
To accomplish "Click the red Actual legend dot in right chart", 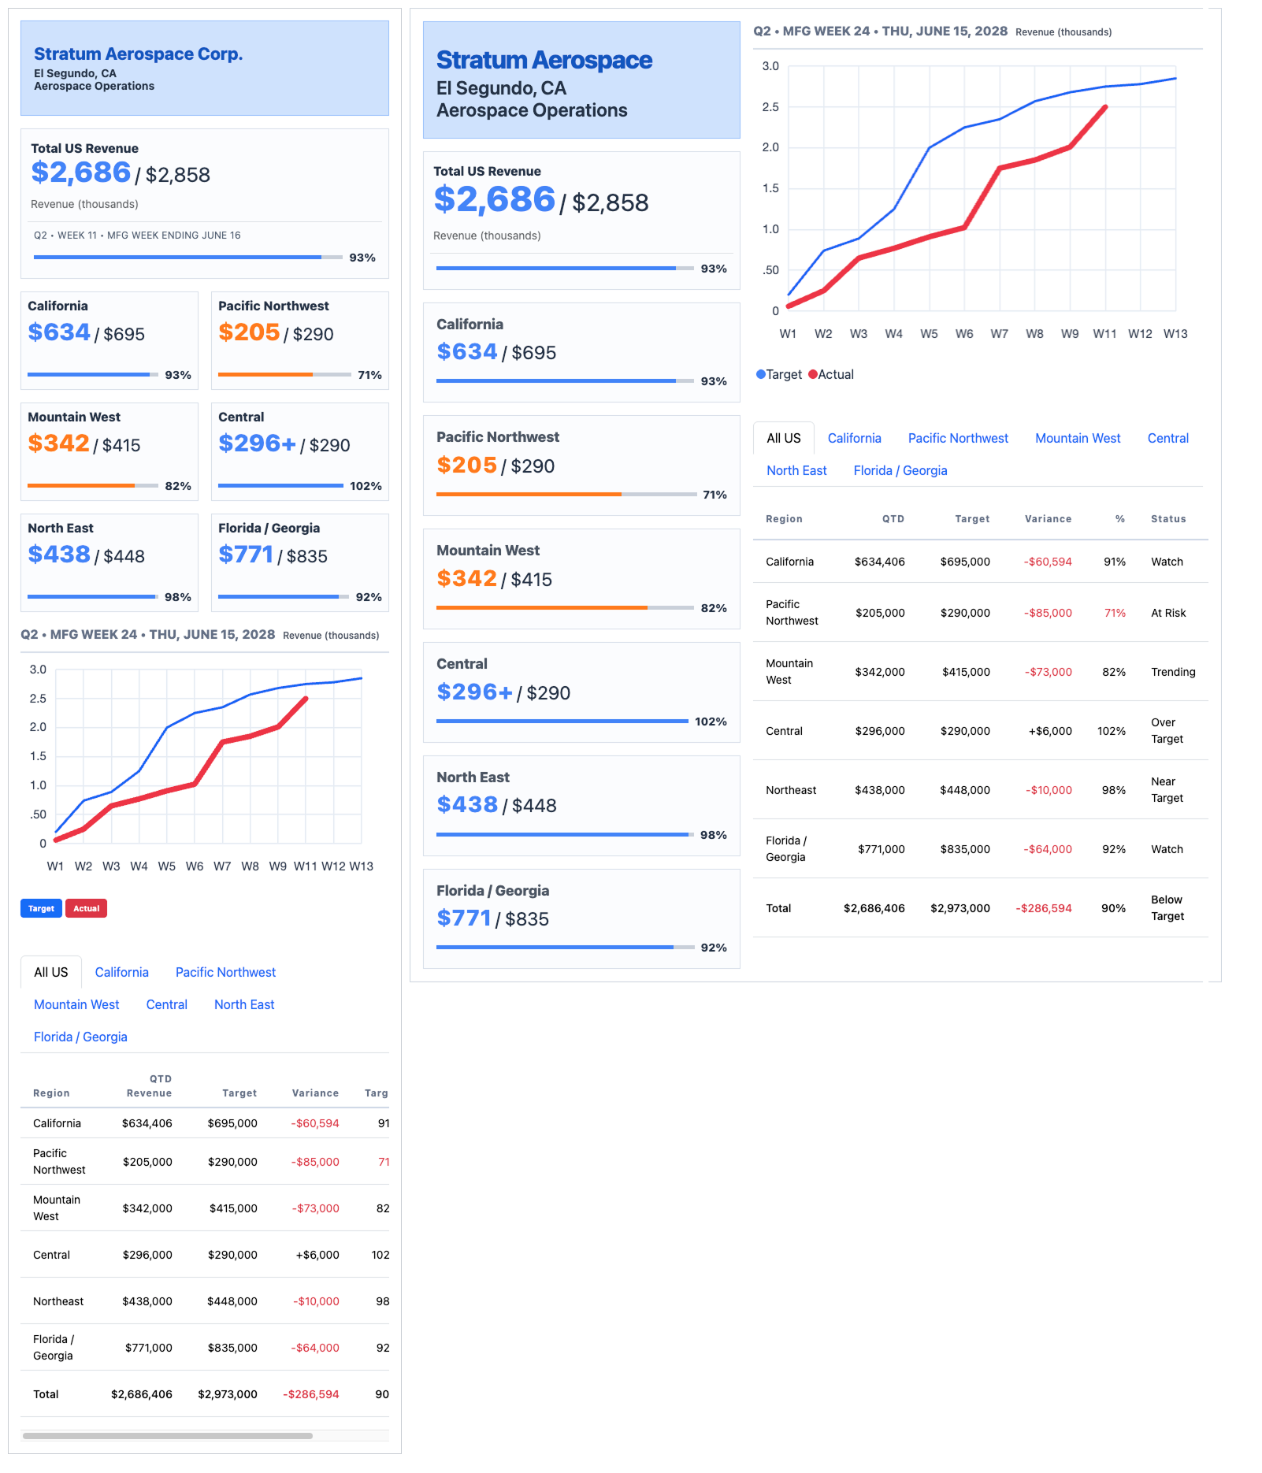I will [813, 374].
